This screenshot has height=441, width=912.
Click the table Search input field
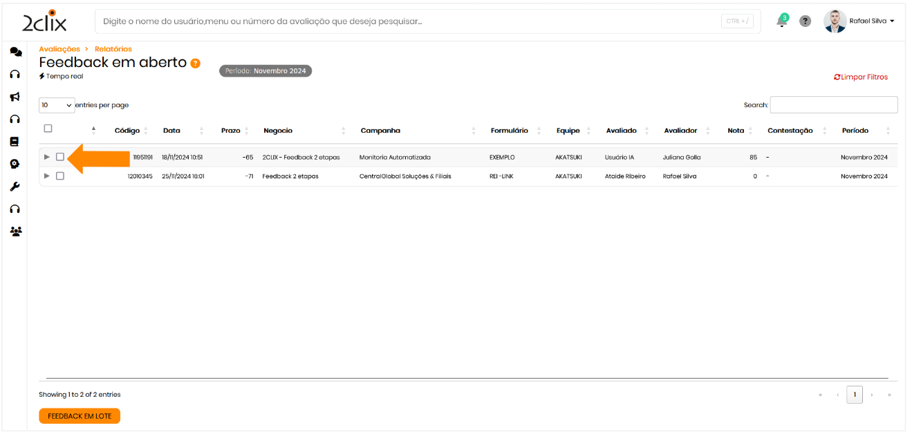click(833, 105)
